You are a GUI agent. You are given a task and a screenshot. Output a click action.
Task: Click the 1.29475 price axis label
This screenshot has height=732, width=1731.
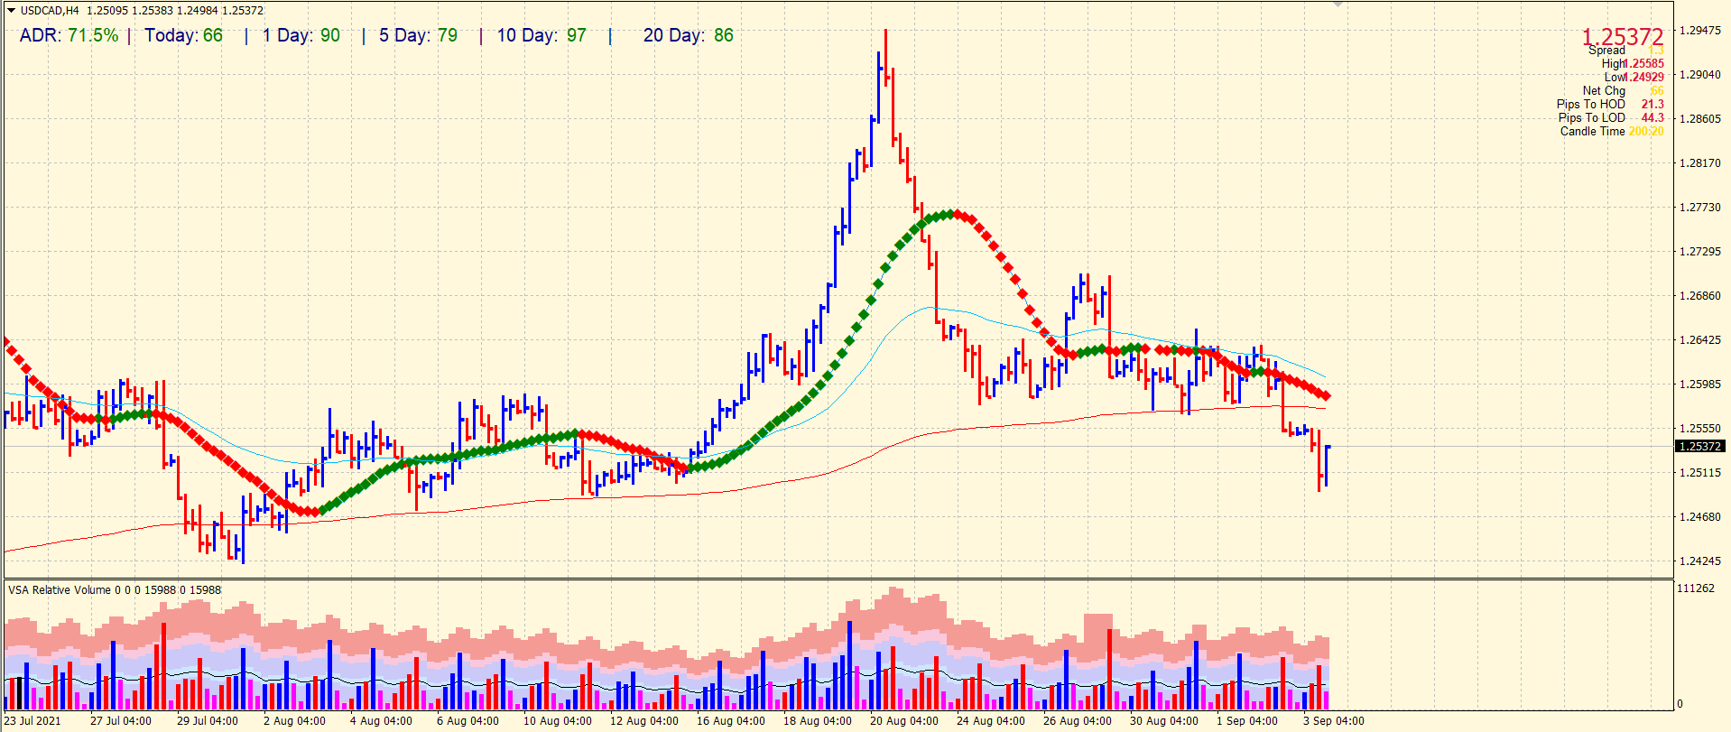pyautogui.click(x=1699, y=31)
